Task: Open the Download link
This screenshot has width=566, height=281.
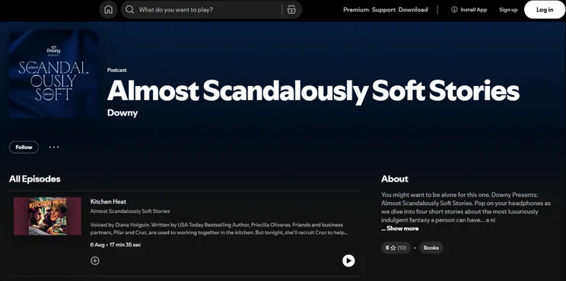Action: [x=413, y=10]
